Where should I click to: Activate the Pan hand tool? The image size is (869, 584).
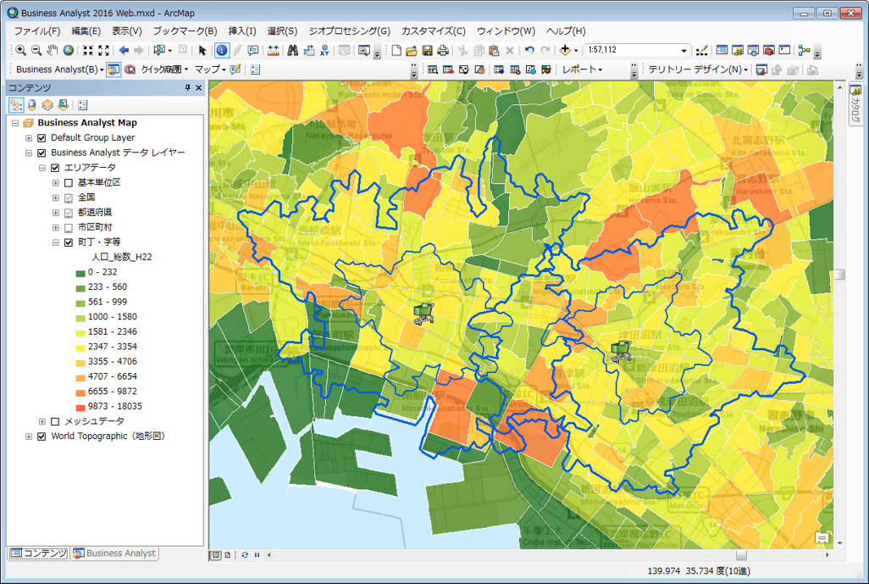(53, 51)
